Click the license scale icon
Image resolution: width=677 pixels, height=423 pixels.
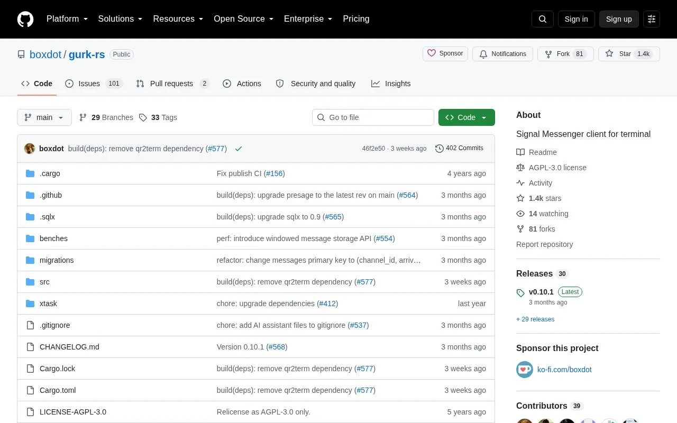[520, 168]
